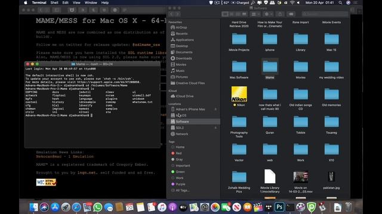Open Photoshop from the Dock
The height and width of the screenshot is (214, 382).
click(279, 207)
